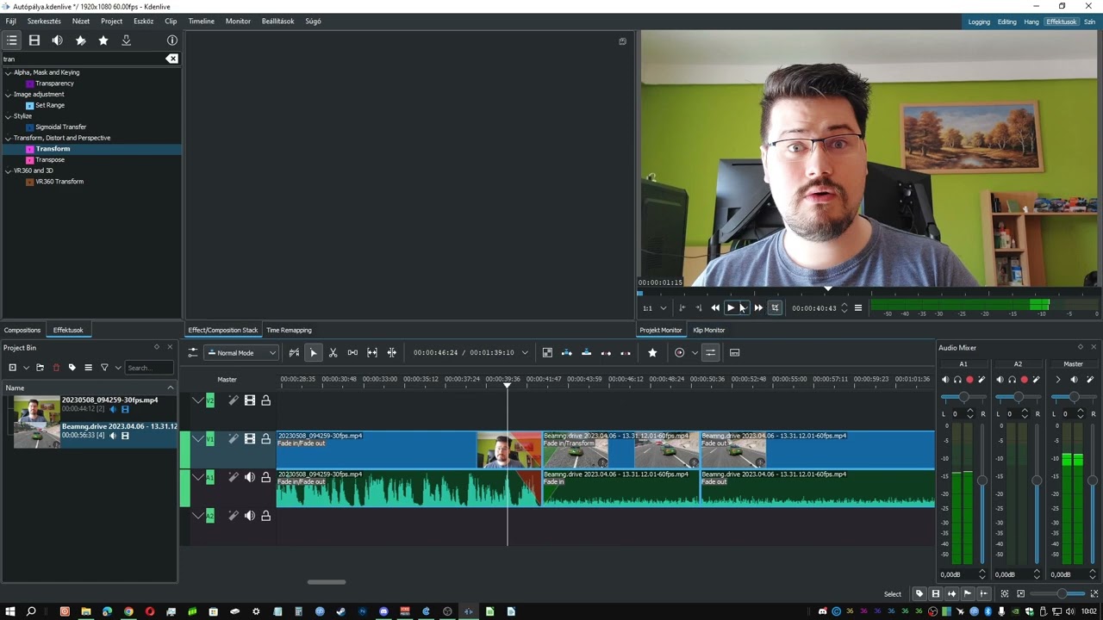Viewport: 1103px width, 620px height.
Task: Click the subtitle tool icon in timeline toolbar
Action: point(734,352)
